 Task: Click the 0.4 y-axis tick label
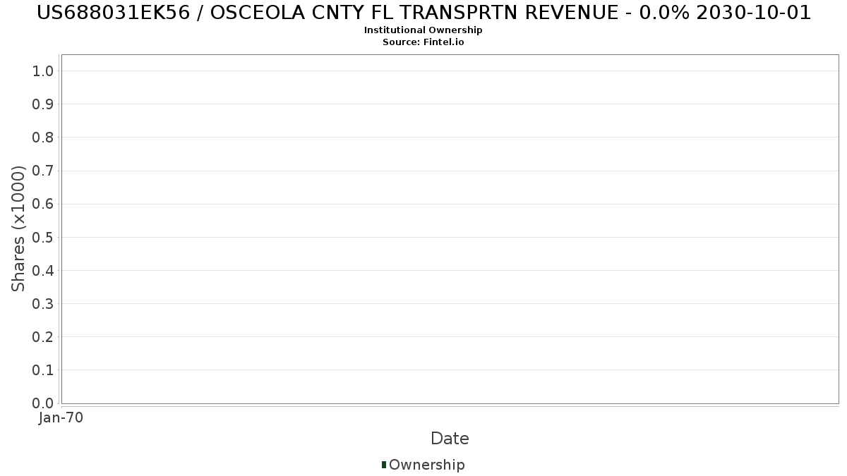coord(43,270)
